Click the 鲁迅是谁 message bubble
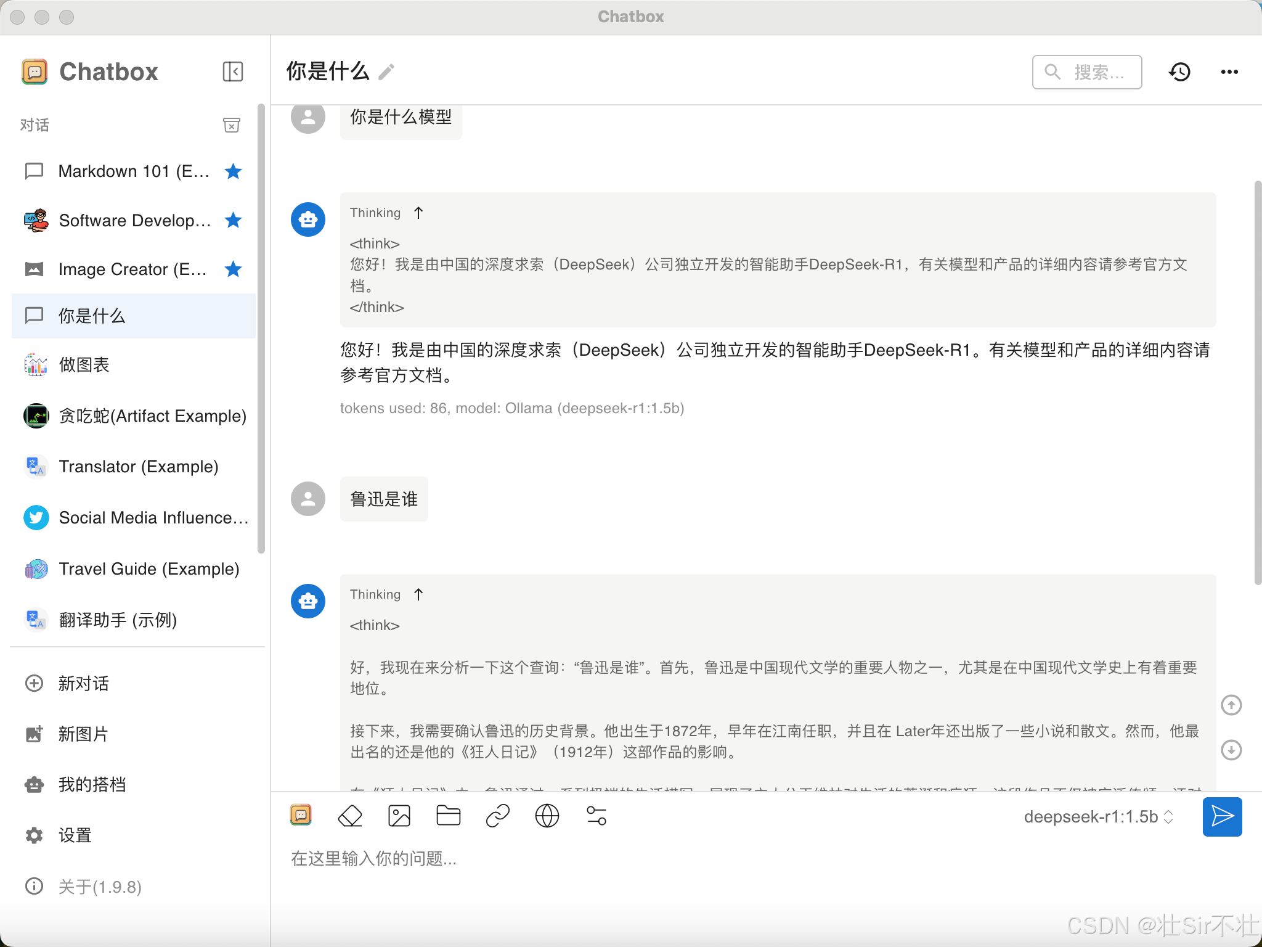This screenshot has height=947, width=1262. pos(384,499)
